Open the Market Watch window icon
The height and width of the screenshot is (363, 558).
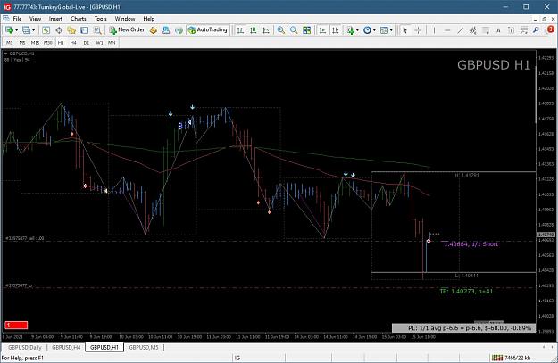46,30
